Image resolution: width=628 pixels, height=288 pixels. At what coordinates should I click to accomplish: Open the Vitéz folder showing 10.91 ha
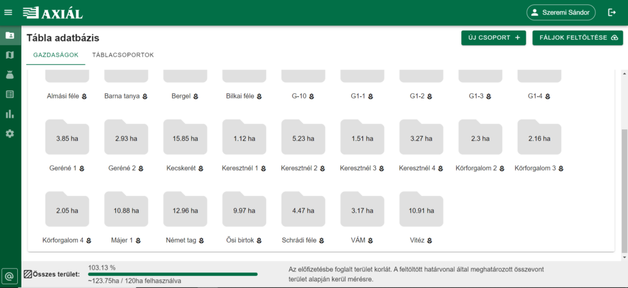tap(421, 210)
